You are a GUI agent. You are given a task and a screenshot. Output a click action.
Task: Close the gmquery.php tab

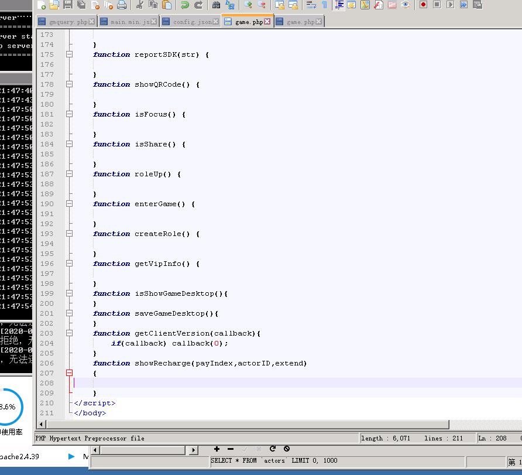click(x=91, y=22)
